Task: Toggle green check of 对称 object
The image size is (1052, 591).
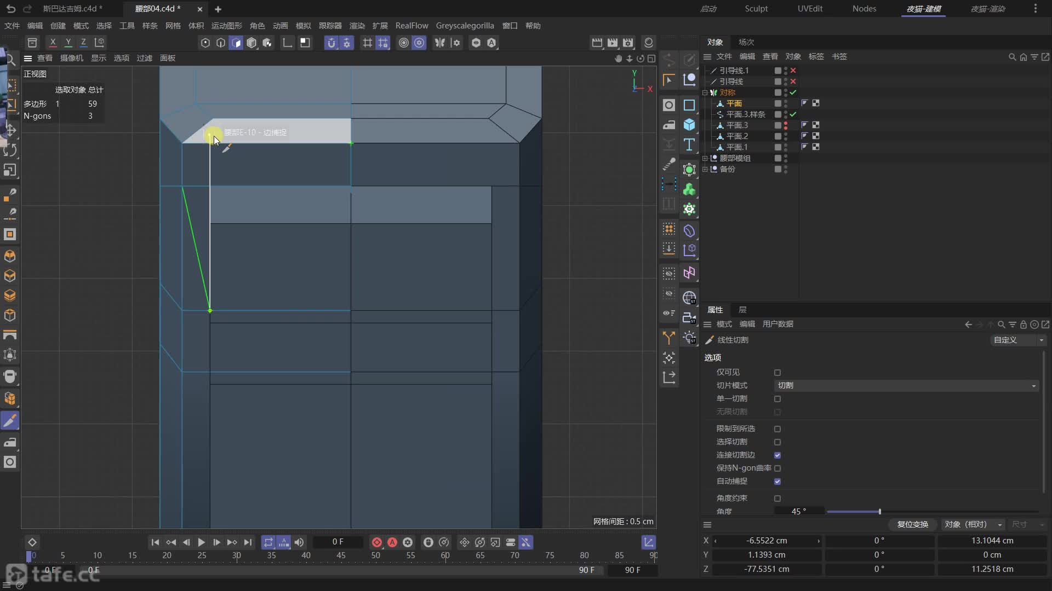Action: coord(793,92)
